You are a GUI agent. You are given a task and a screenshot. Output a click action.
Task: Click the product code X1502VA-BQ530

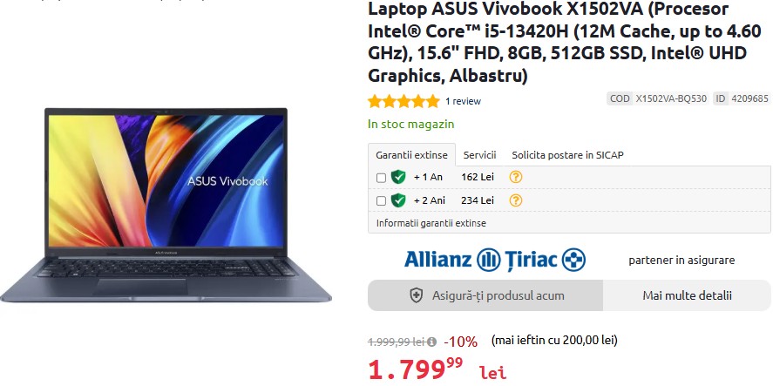(671, 98)
